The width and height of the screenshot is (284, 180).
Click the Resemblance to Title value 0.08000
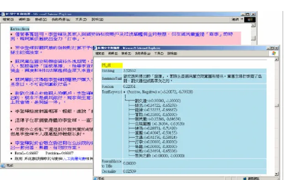point(129,164)
